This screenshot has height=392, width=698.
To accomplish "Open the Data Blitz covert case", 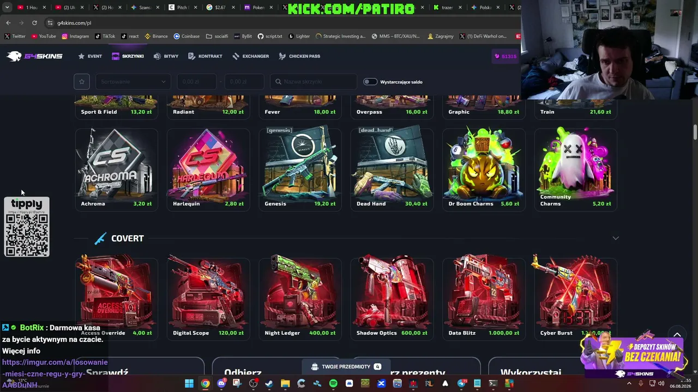I will point(484,298).
